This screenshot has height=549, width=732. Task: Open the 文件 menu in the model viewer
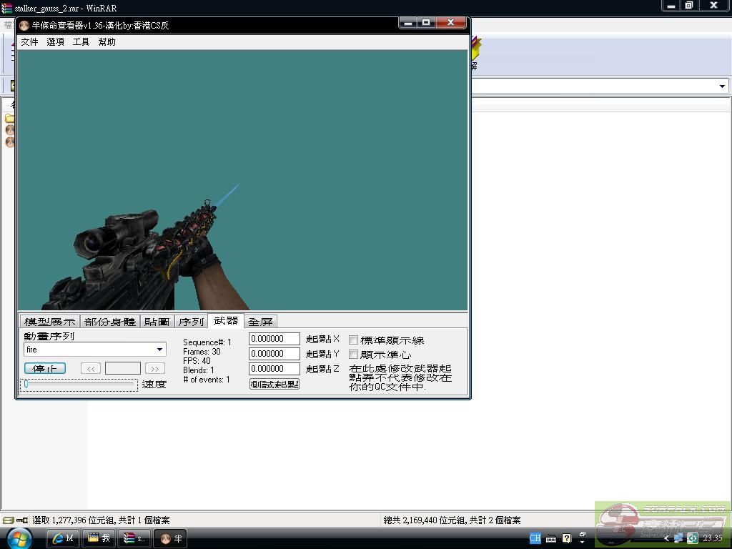point(29,42)
